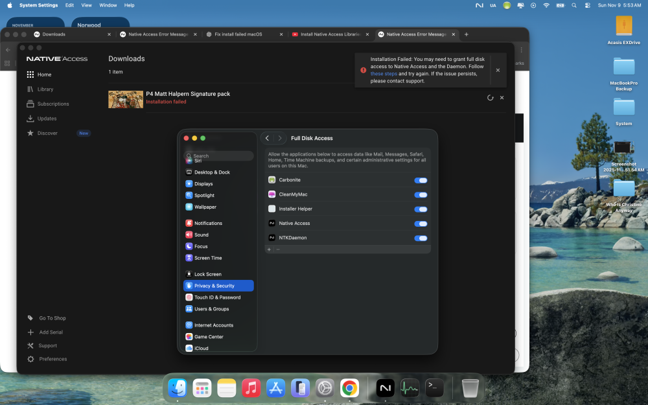
Task: Open the Help menu
Action: (130, 5)
